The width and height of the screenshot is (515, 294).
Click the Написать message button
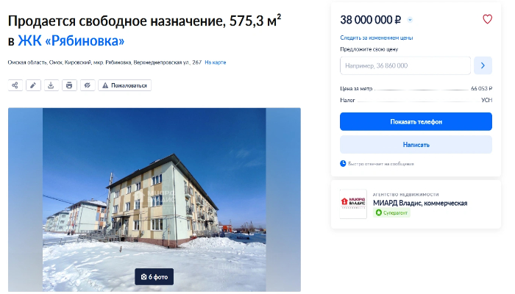click(x=416, y=145)
